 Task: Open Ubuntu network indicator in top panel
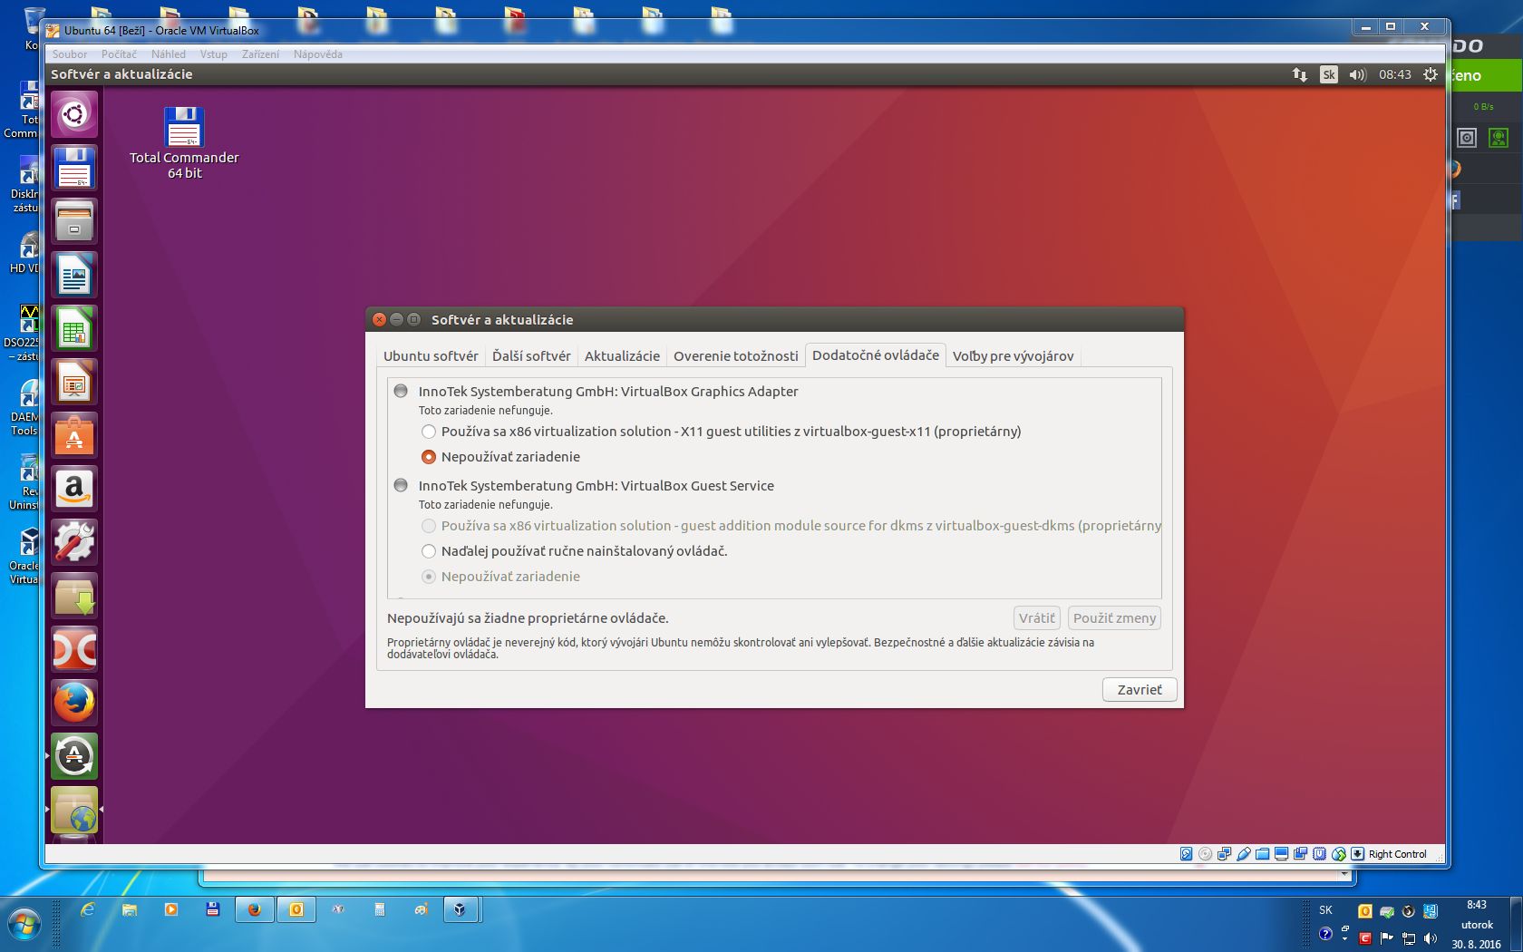pos(1300,74)
